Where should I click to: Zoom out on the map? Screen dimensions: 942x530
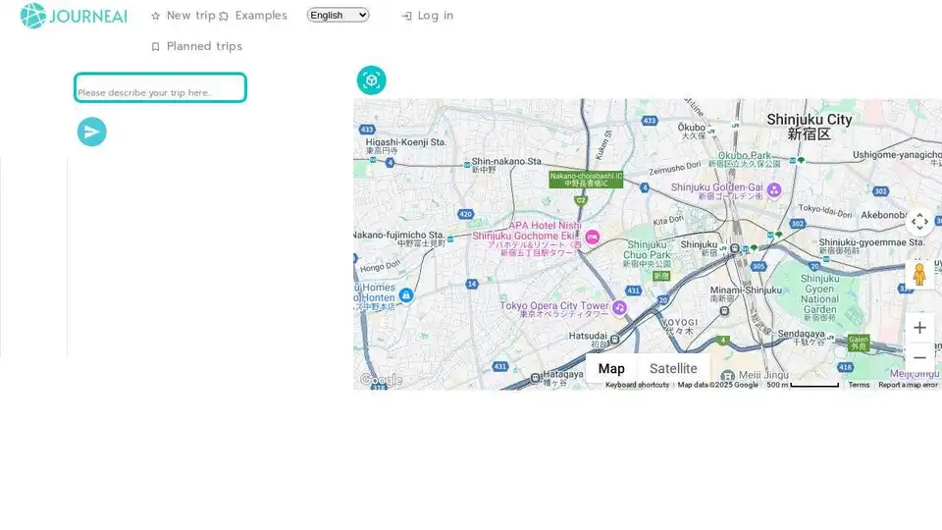pos(919,357)
